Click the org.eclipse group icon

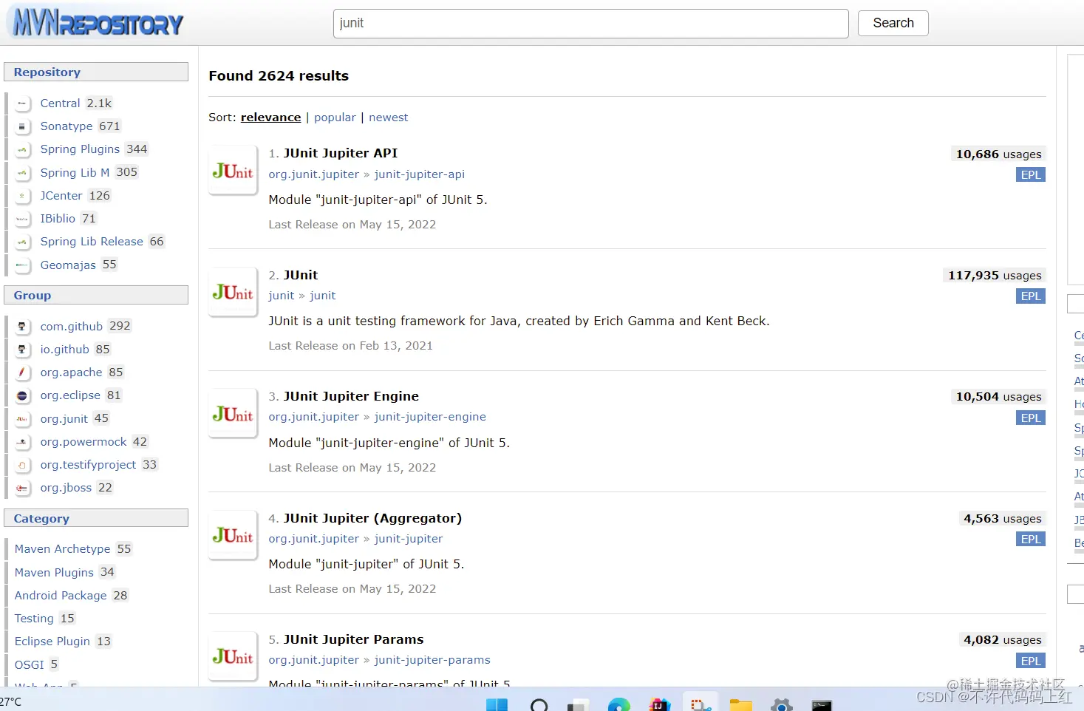22,395
